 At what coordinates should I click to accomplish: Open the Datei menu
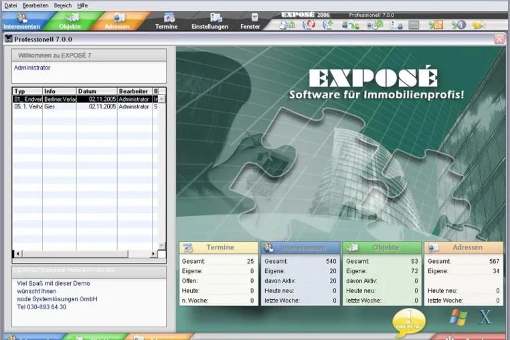[x=11, y=5]
